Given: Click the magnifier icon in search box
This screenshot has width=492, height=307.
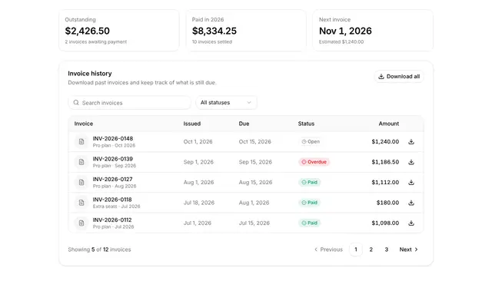Looking at the screenshot, I should click(x=76, y=102).
